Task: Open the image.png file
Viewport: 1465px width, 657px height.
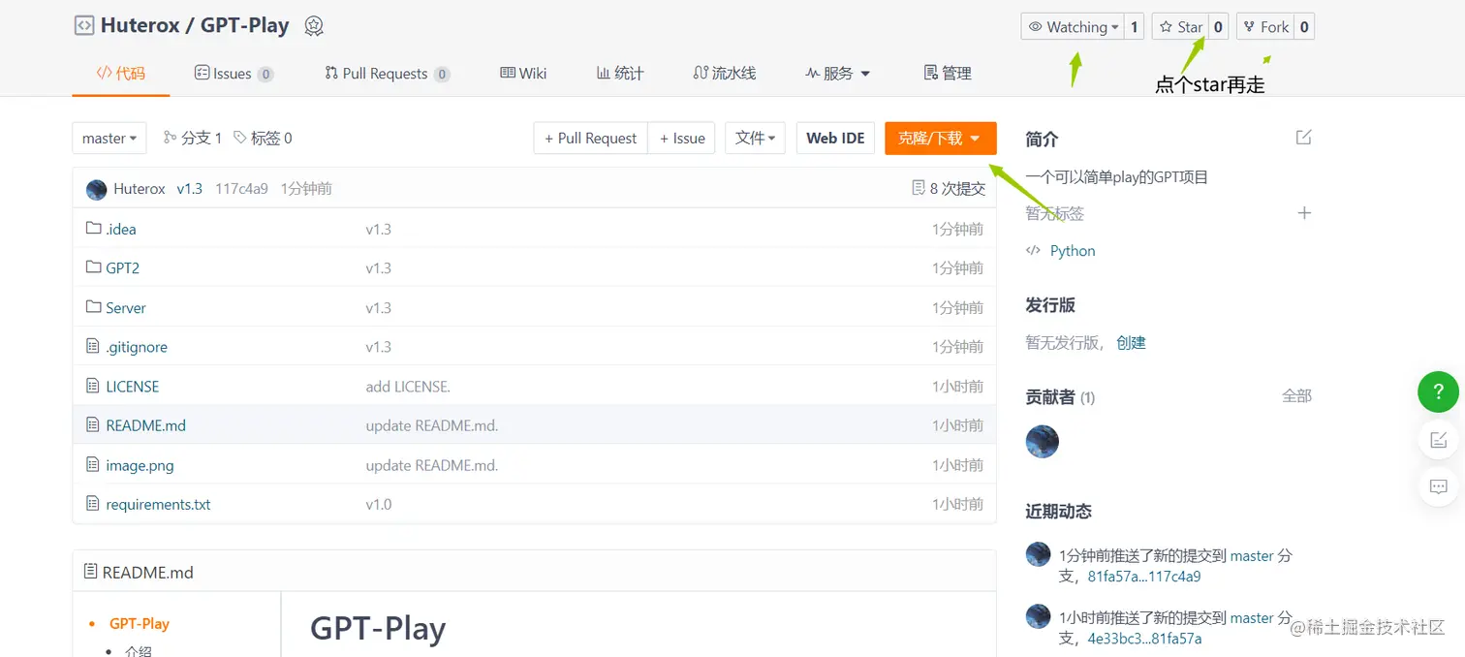Action: (x=140, y=465)
